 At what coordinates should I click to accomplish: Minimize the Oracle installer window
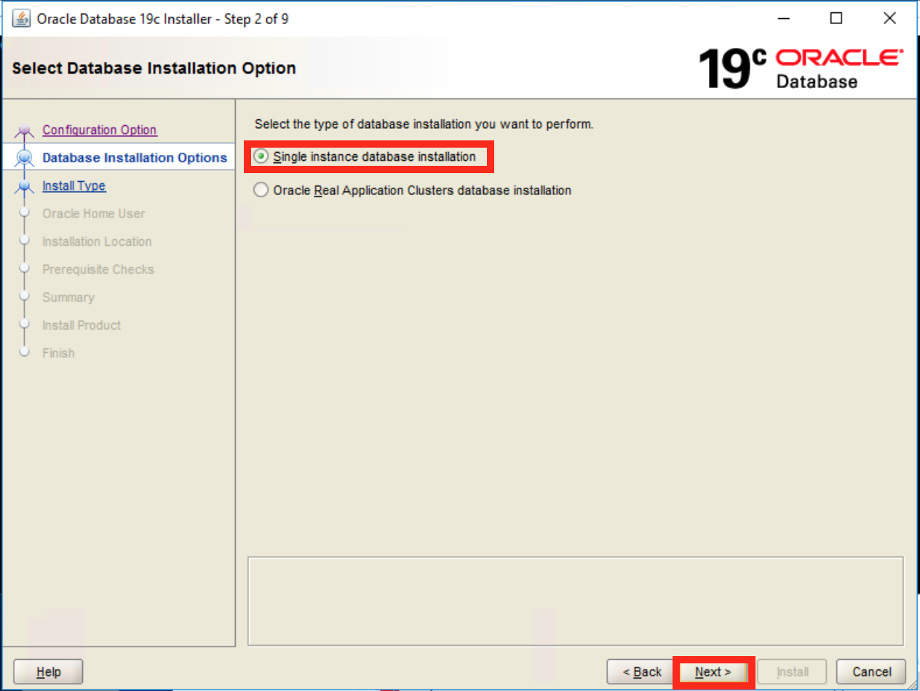tap(784, 19)
